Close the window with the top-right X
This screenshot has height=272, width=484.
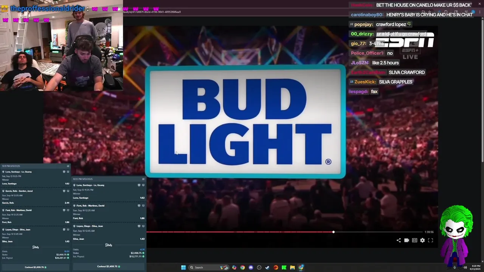pos(479,4)
